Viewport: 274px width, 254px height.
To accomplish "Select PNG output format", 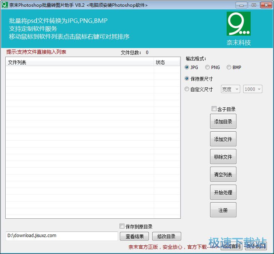I will (208, 68).
